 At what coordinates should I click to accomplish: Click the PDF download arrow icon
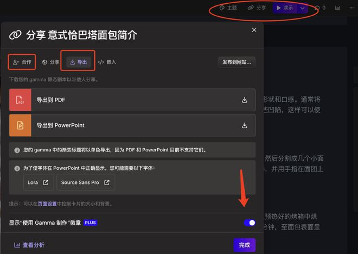(x=245, y=100)
